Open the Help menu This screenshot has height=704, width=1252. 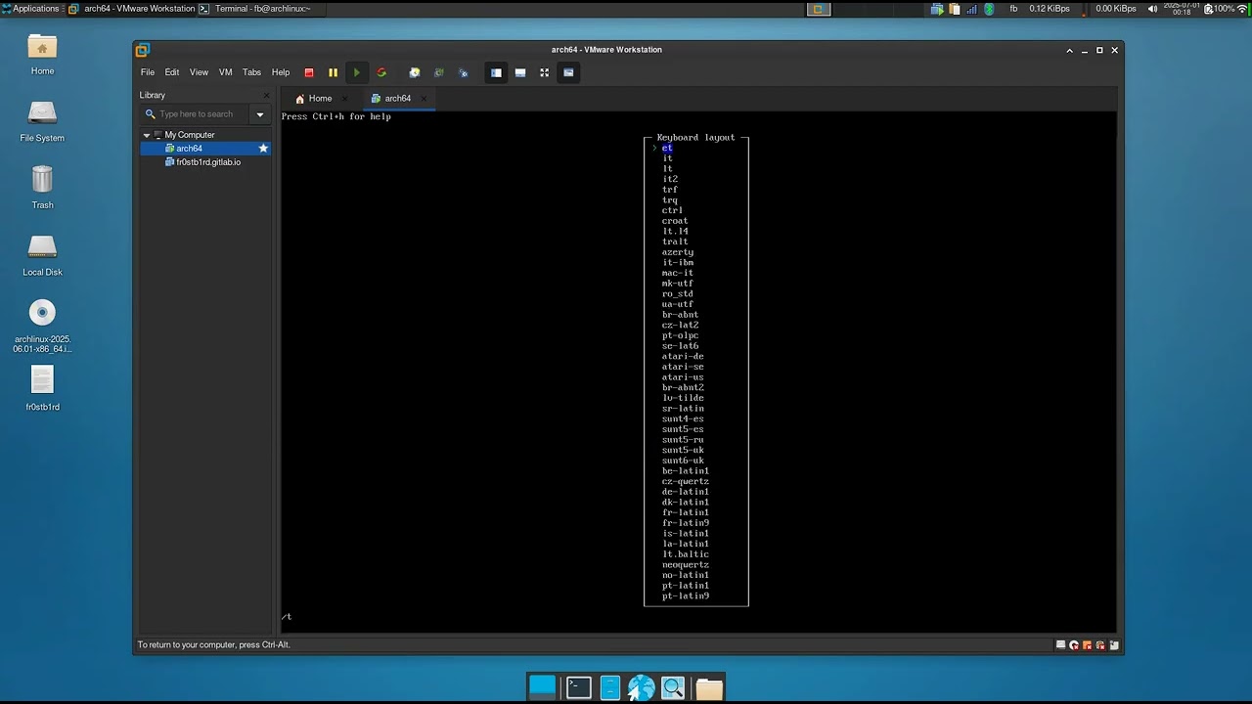coord(281,72)
